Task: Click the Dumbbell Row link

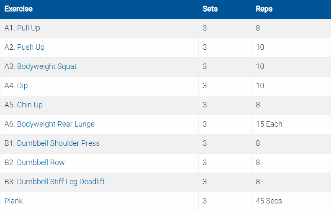Action: [x=41, y=163]
